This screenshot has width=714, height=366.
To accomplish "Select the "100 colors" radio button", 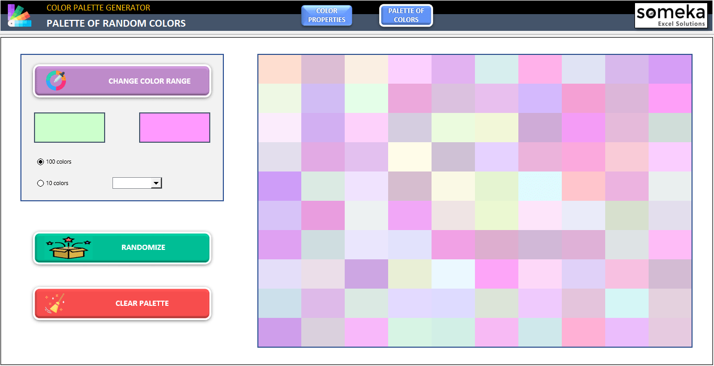I will pyautogui.click(x=40, y=162).
